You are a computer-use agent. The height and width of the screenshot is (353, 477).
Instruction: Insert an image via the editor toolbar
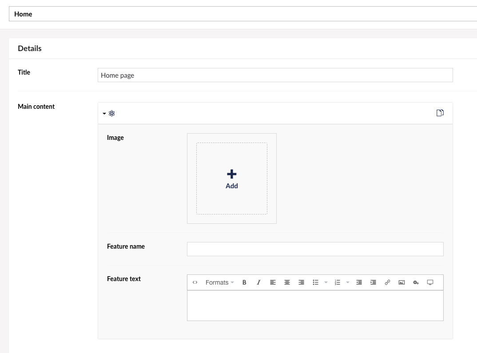pos(401,282)
